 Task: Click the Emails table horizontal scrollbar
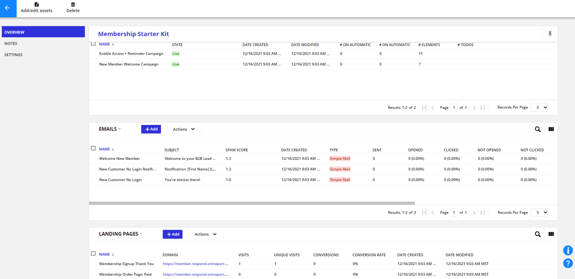[252, 203]
